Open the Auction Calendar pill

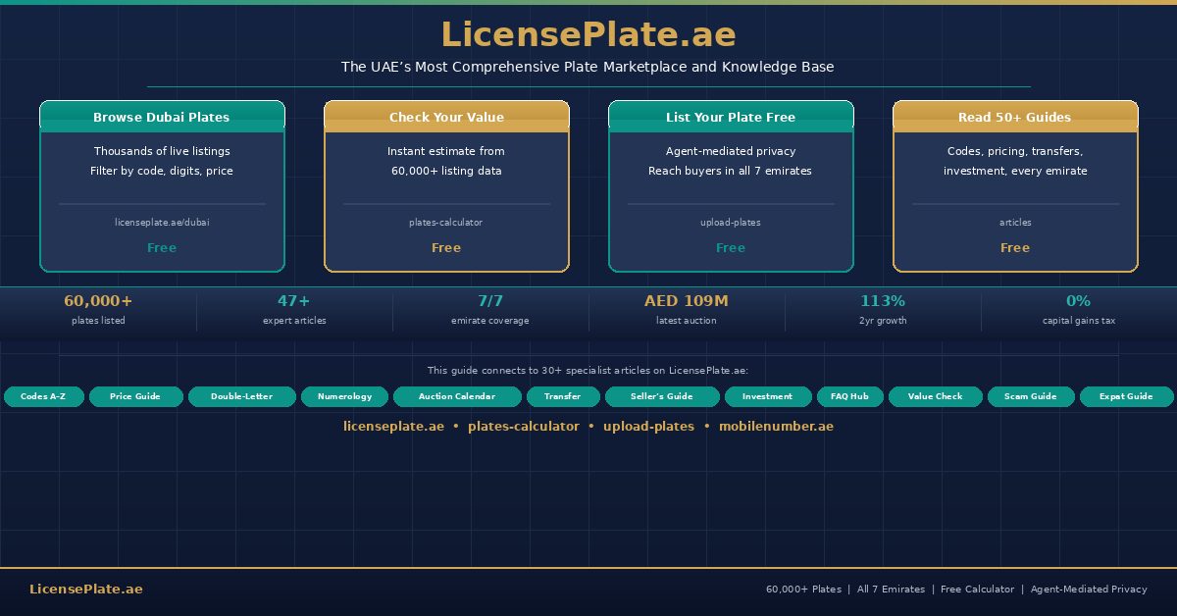(x=457, y=396)
